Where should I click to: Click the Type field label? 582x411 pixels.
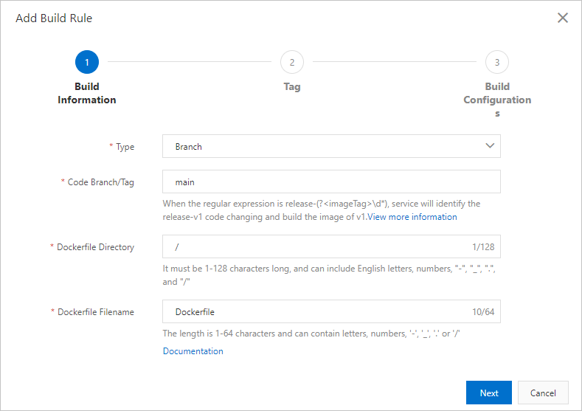coord(125,147)
